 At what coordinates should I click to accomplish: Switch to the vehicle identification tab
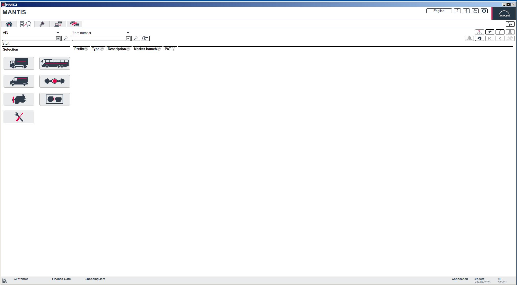click(26, 24)
